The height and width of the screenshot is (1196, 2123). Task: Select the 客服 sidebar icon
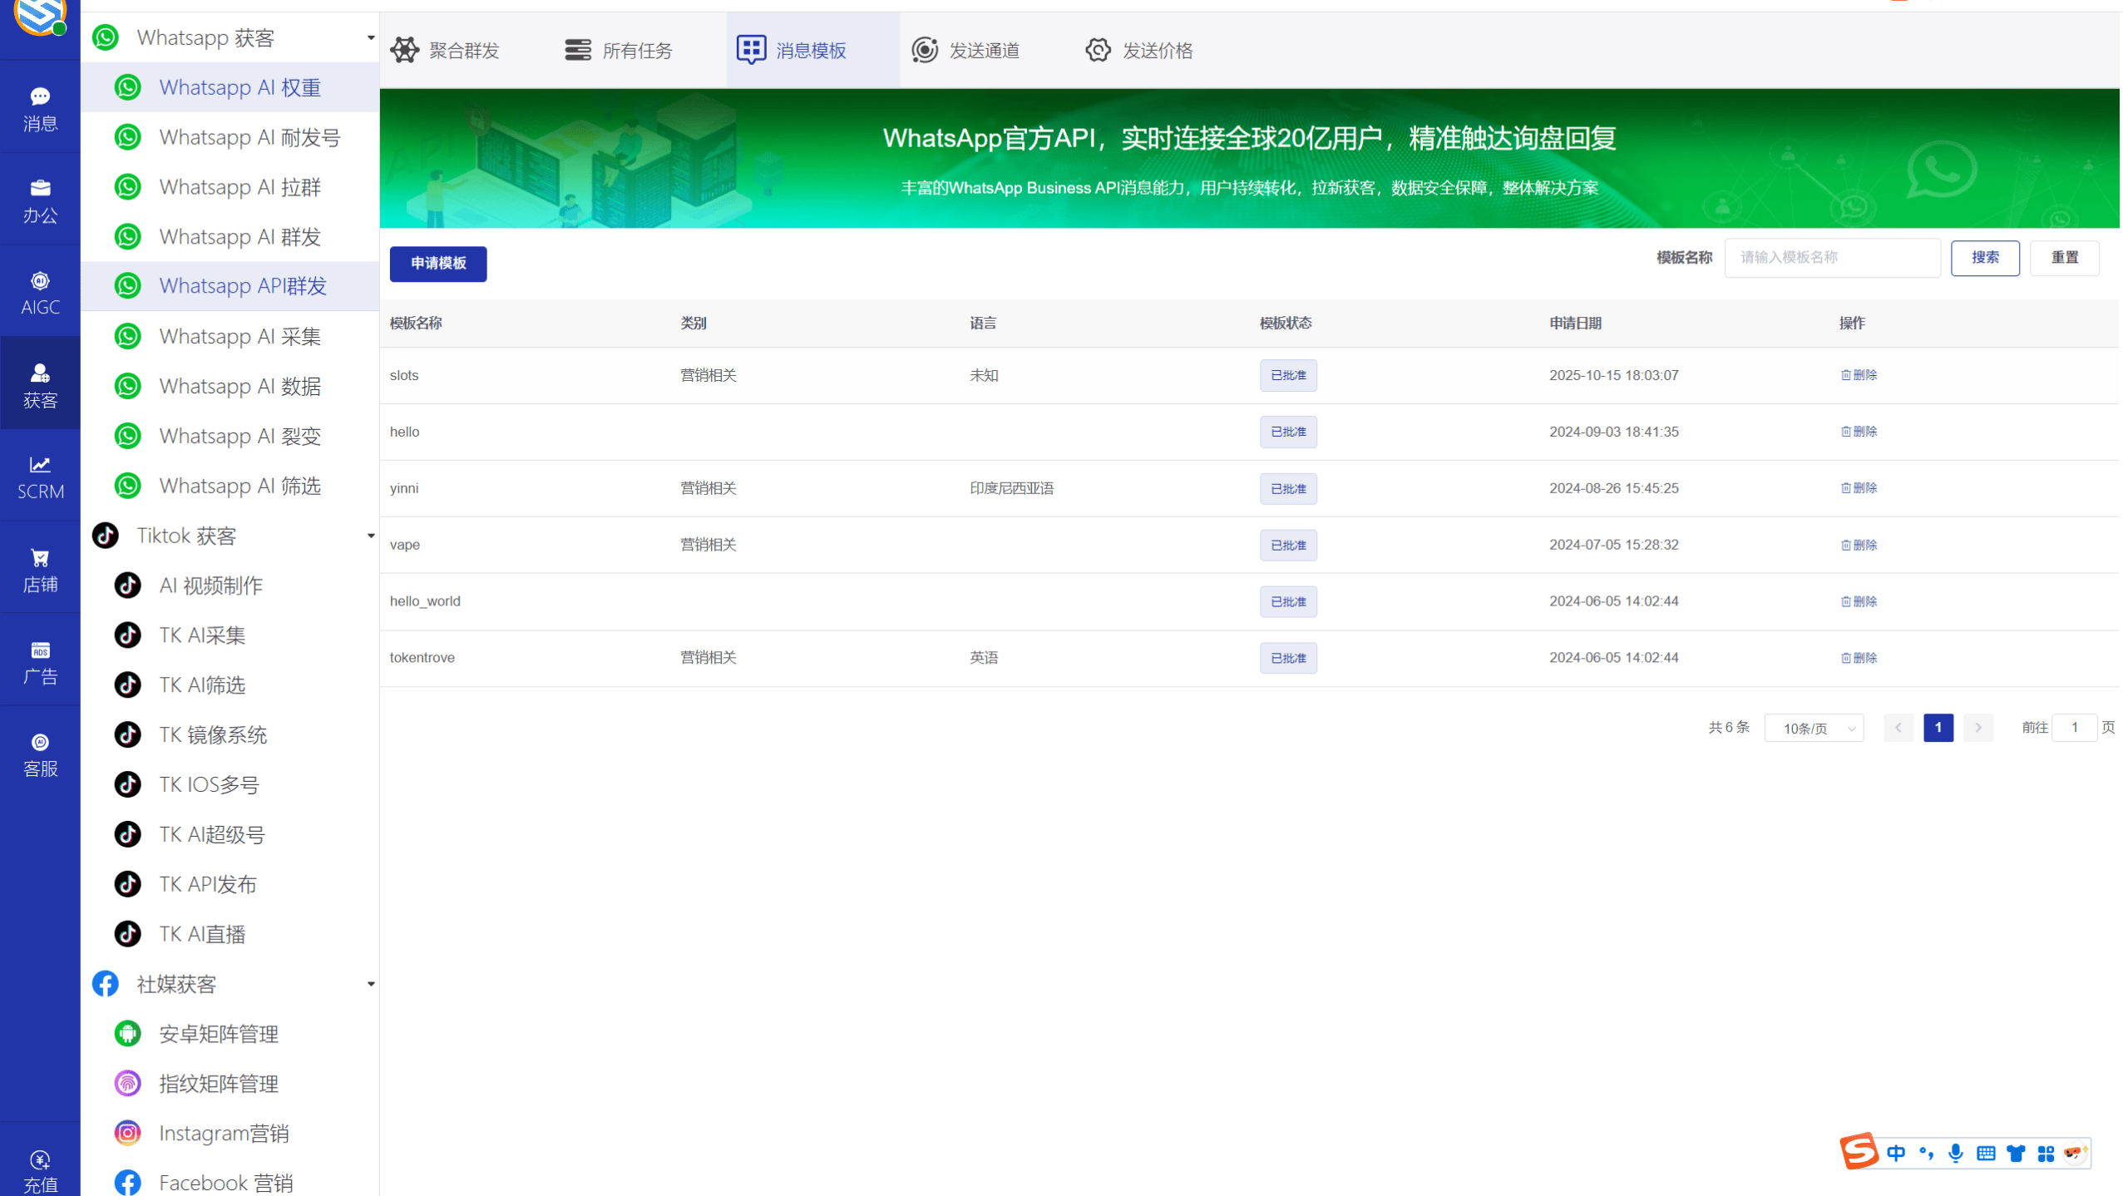tap(40, 754)
